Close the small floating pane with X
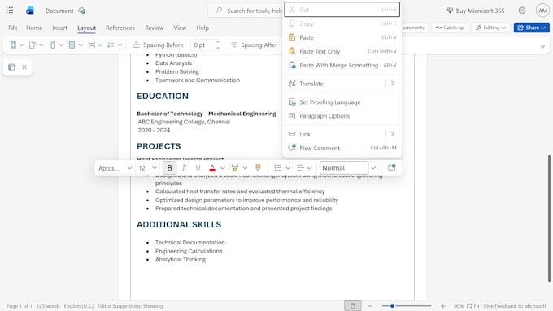The height and width of the screenshot is (311, 553). point(24,67)
